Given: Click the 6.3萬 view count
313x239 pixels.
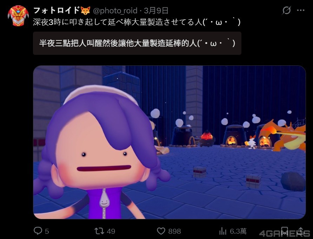Looking at the screenshot, I should (x=238, y=231).
